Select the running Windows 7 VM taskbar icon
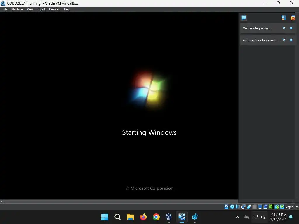The image size is (299, 224). pyautogui.click(x=182, y=217)
